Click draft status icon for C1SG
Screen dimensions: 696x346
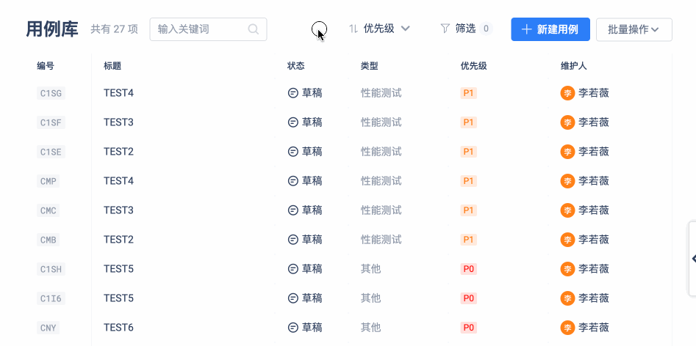[x=293, y=93]
